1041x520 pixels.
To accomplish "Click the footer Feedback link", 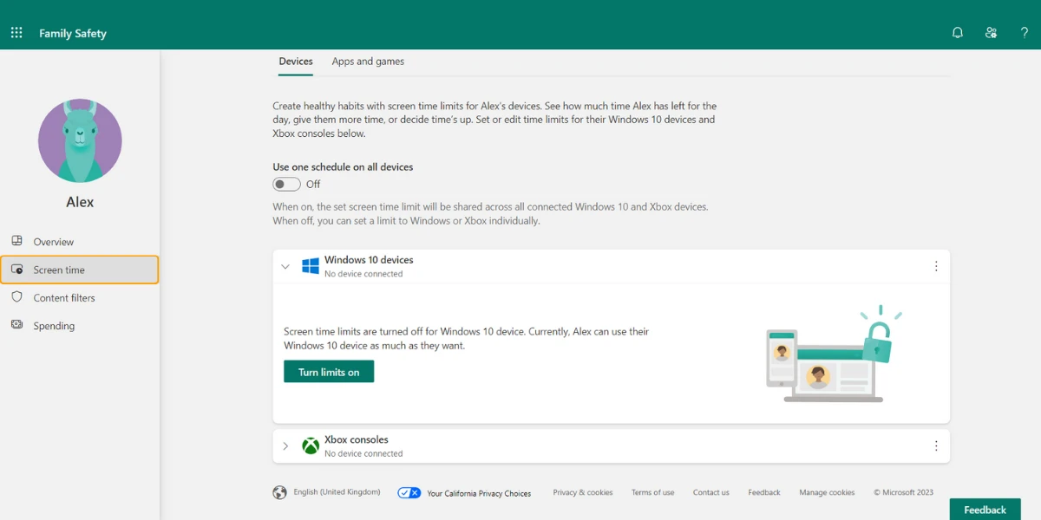I will pyautogui.click(x=764, y=492).
